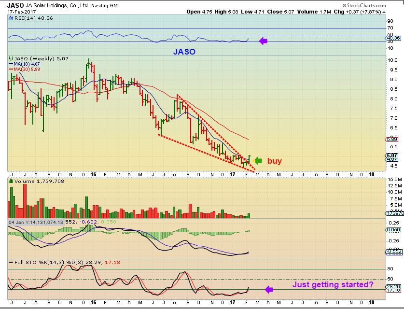This screenshot has height=309, width=404.
Task: Click the candlestick icon beside JASO (Weekly)
Action: 11,58
